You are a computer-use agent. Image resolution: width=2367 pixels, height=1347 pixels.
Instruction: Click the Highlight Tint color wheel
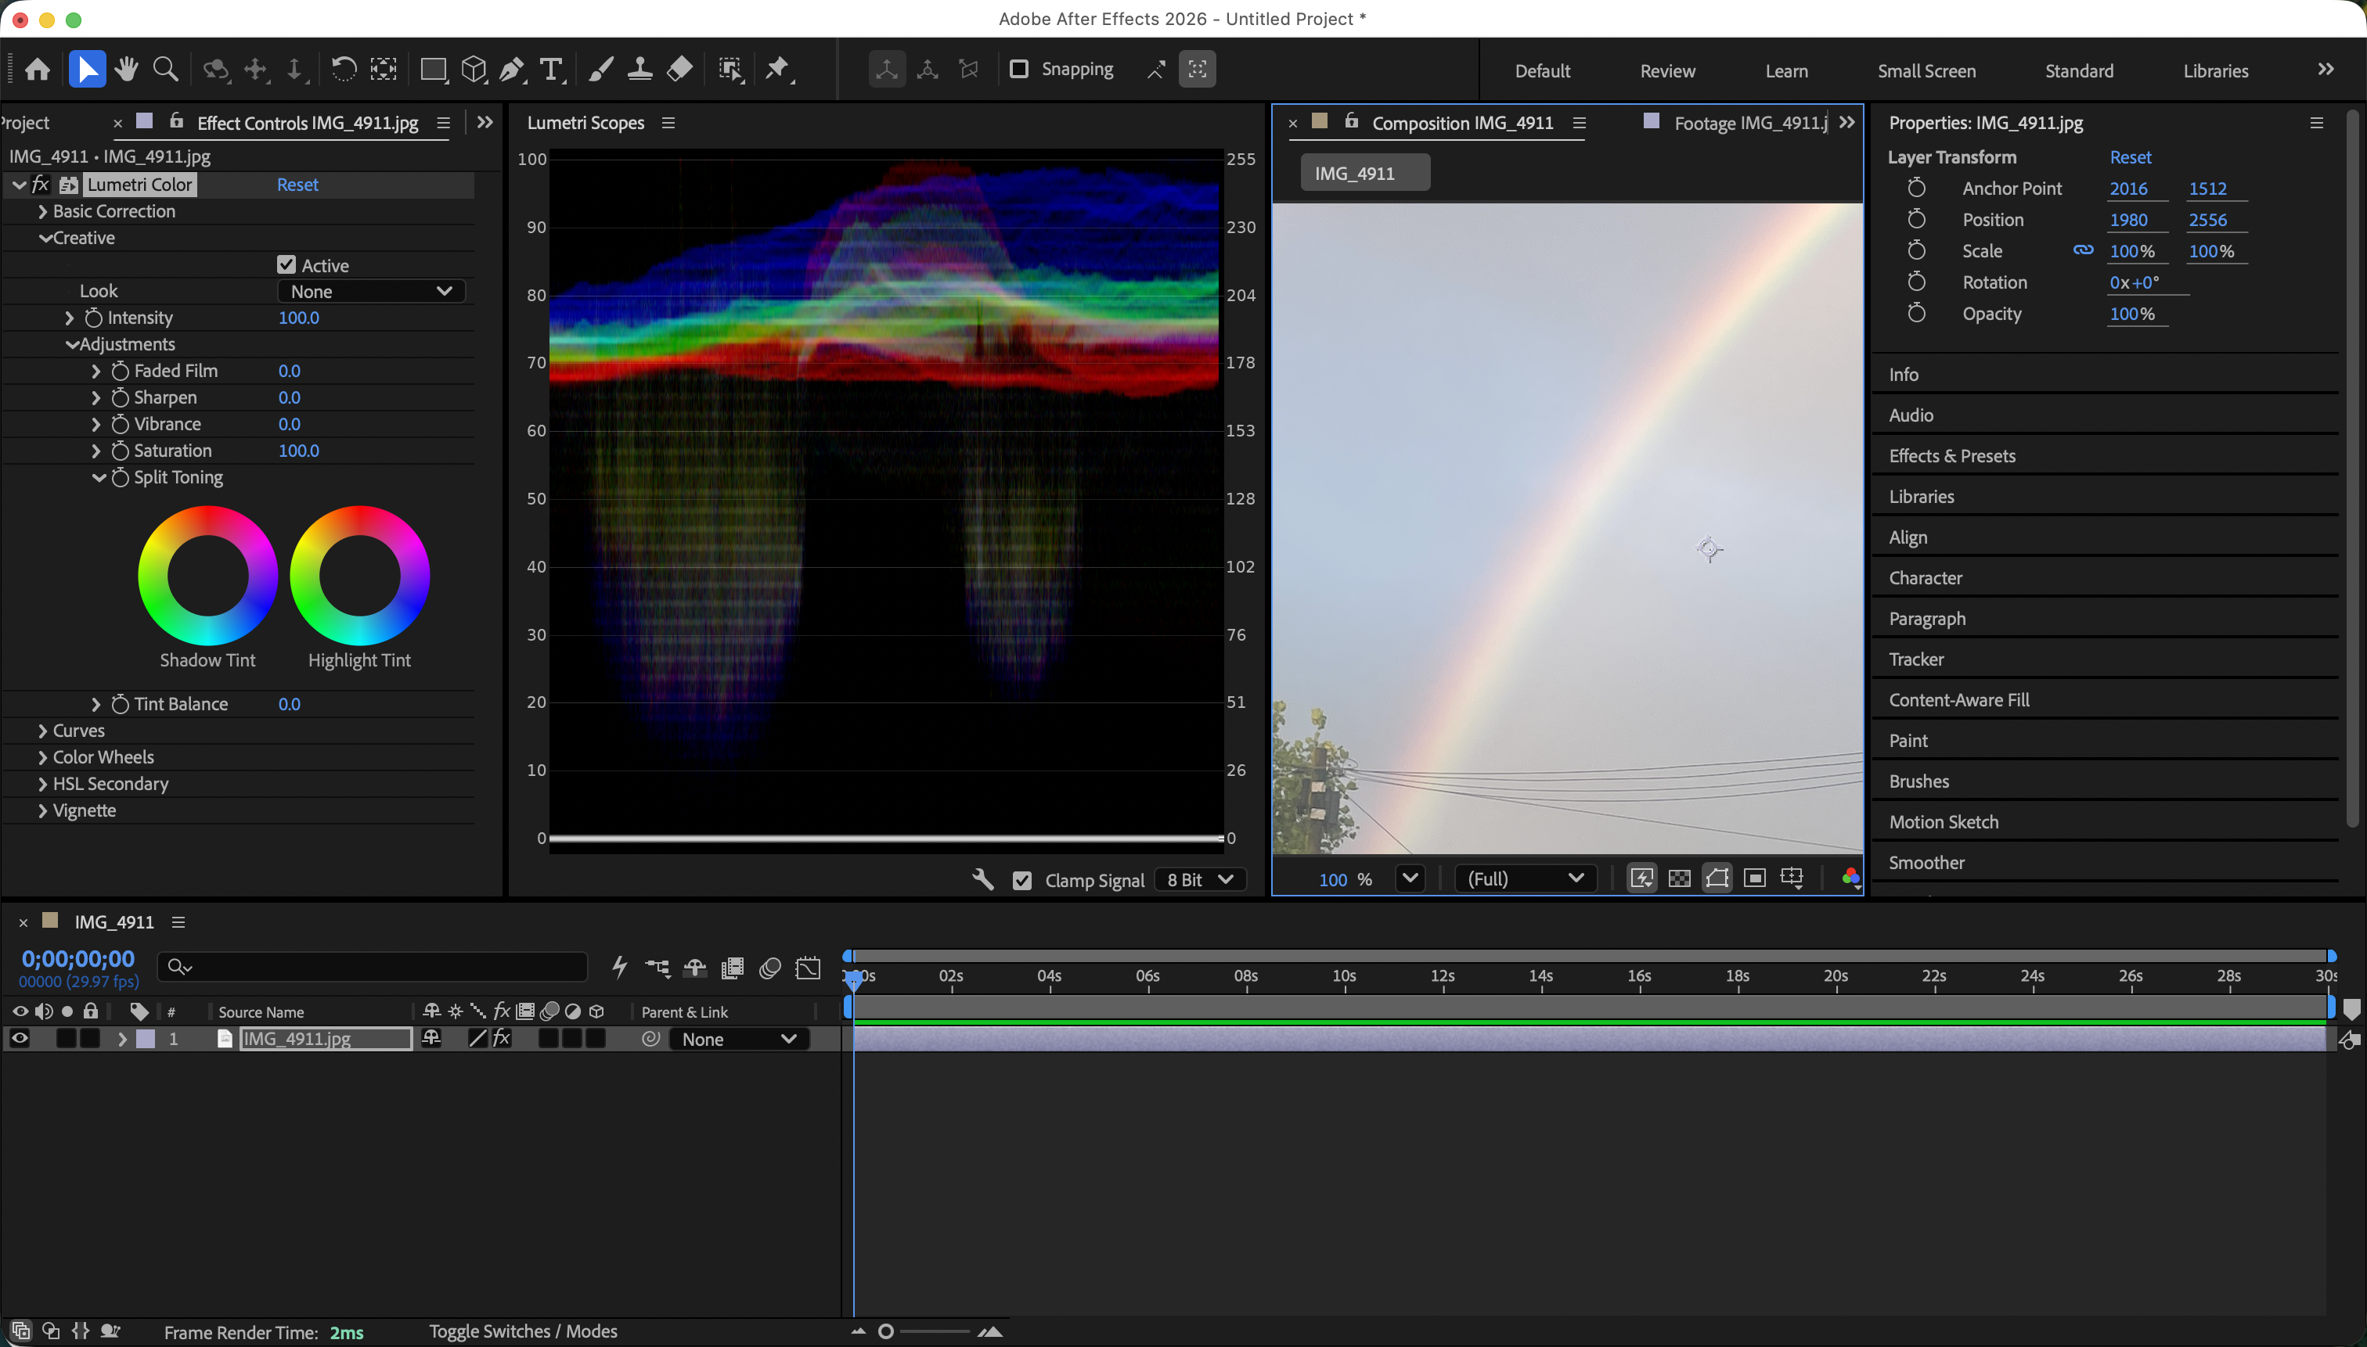click(359, 574)
